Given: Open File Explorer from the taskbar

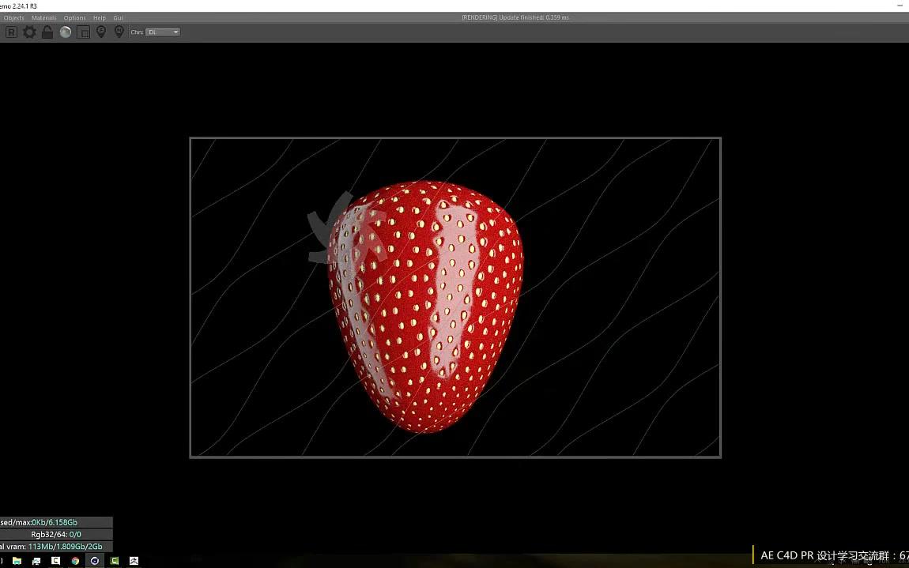Looking at the screenshot, I should 17,561.
